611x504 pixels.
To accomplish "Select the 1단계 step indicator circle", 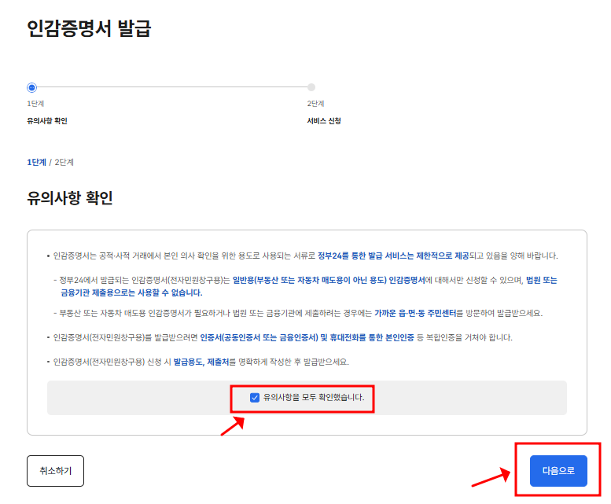I will (32, 87).
